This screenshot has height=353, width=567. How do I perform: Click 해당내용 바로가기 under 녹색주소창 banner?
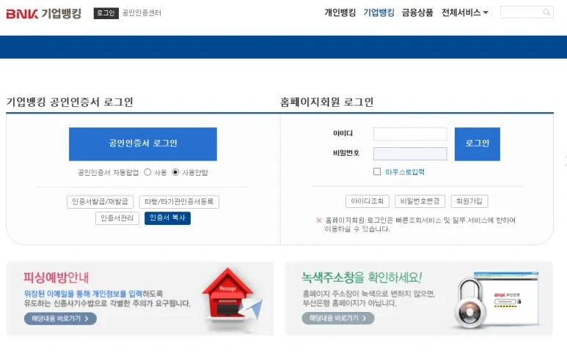(x=338, y=319)
